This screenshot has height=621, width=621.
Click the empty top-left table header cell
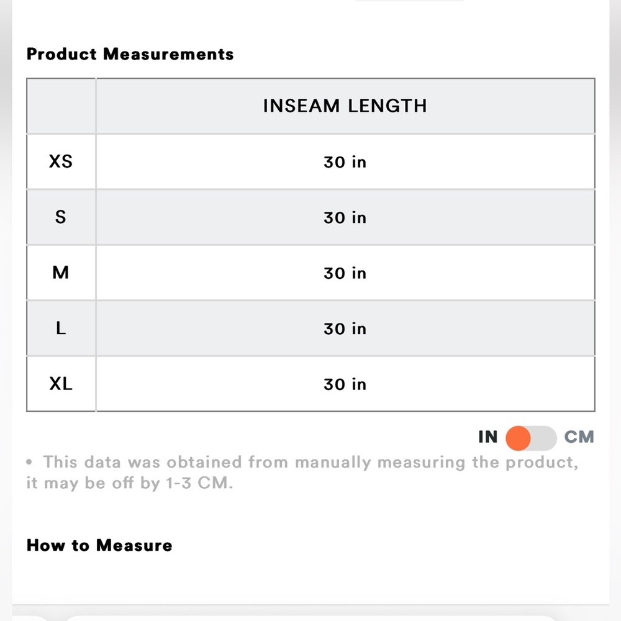pyautogui.click(x=61, y=106)
